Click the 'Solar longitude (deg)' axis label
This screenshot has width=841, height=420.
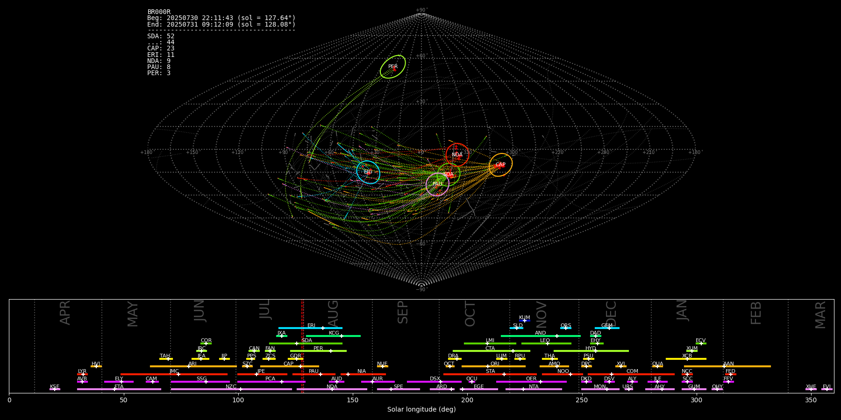click(x=421, y=409)
